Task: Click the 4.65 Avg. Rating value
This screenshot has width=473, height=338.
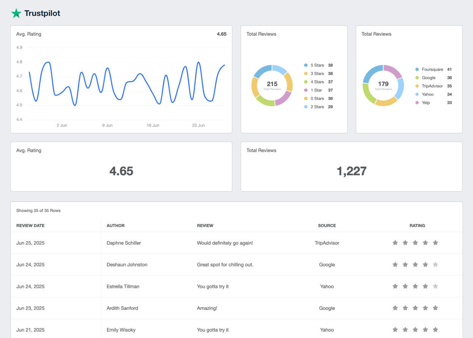Action: (121, 171)
